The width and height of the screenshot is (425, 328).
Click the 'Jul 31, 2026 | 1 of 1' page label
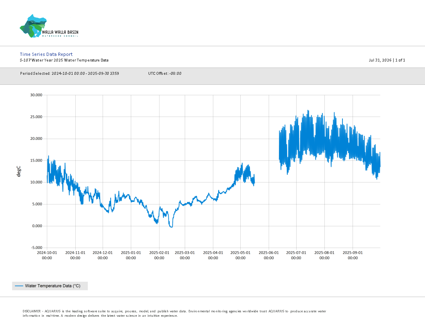pos(387,60)
